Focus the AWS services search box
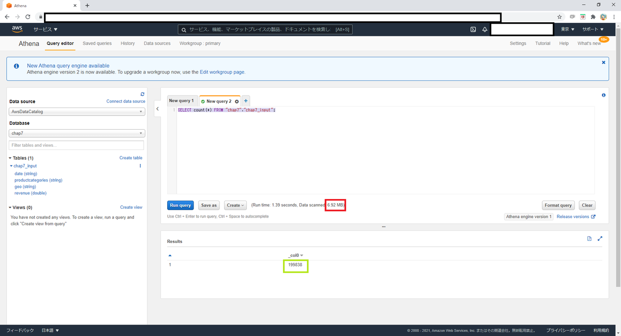The height and width of the screenshot is (336, 621). pyautogui.click(x=266, y=29)
